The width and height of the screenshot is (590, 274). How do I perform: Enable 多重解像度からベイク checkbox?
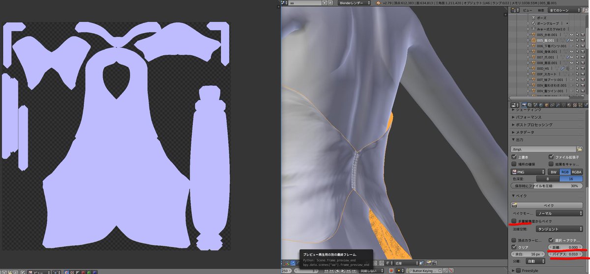[x=514, y=221]
